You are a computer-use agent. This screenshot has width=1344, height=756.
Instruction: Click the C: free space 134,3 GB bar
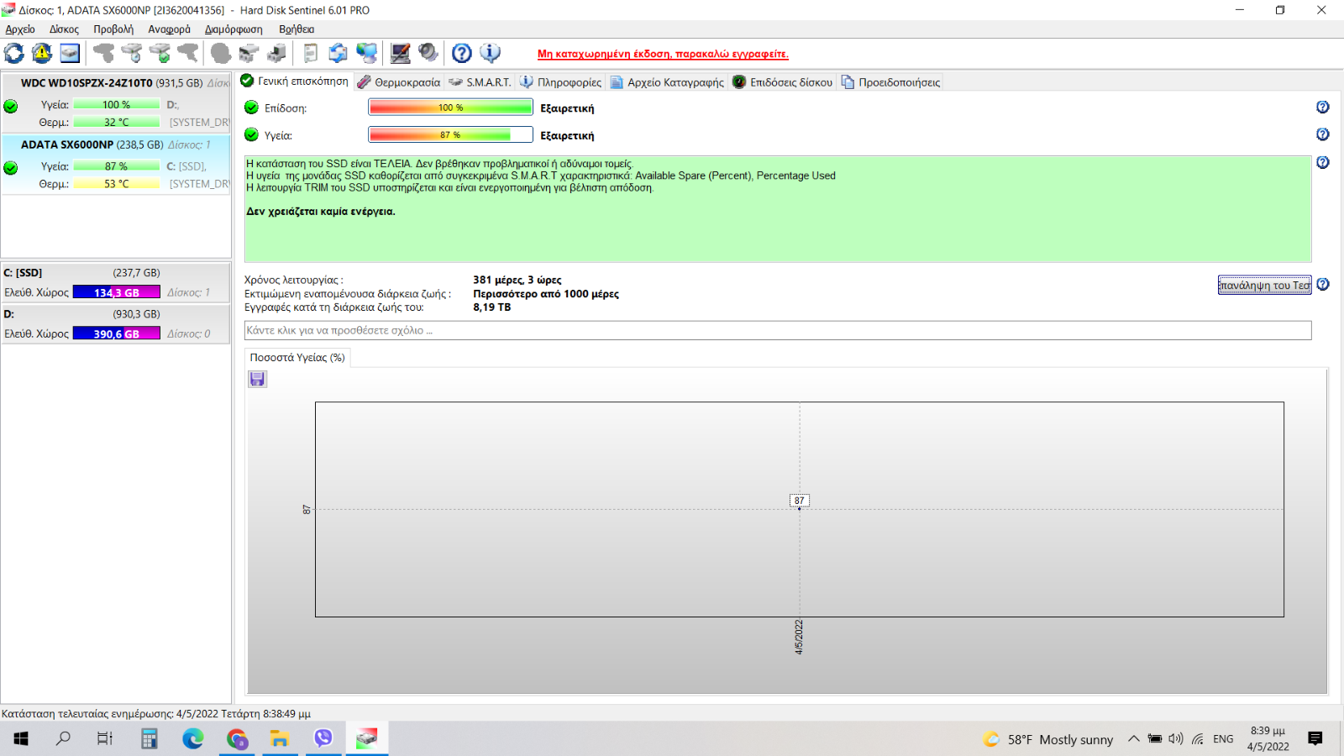click(117, 292)
